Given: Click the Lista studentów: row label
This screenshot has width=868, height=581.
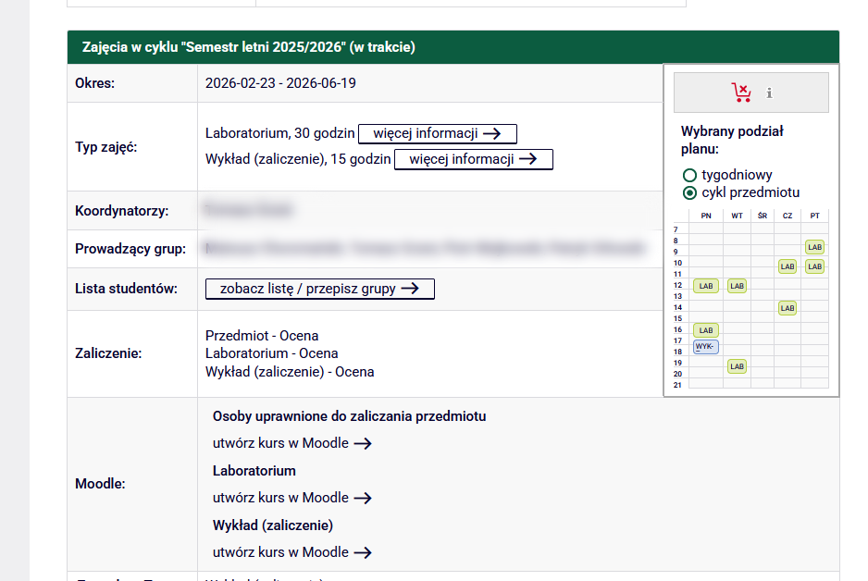Looking at the screenshot, I should (126, 289).
